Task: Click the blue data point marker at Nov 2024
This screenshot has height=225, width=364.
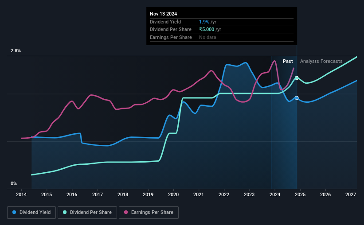Action: pos(297,98)
